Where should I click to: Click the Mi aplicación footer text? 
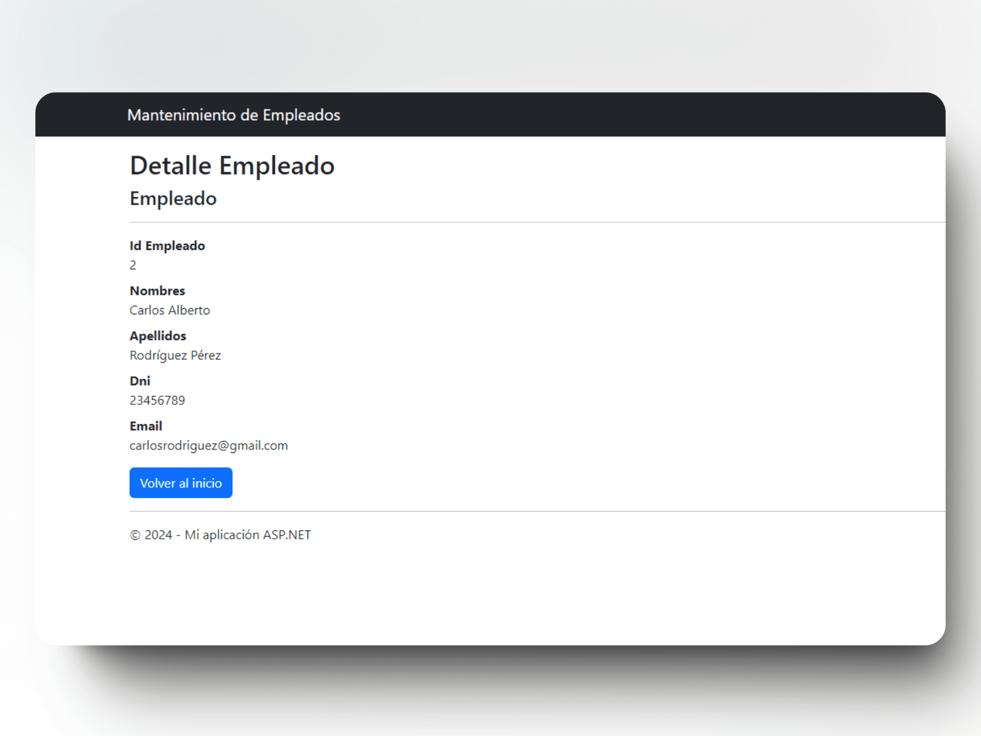(222, 535)
